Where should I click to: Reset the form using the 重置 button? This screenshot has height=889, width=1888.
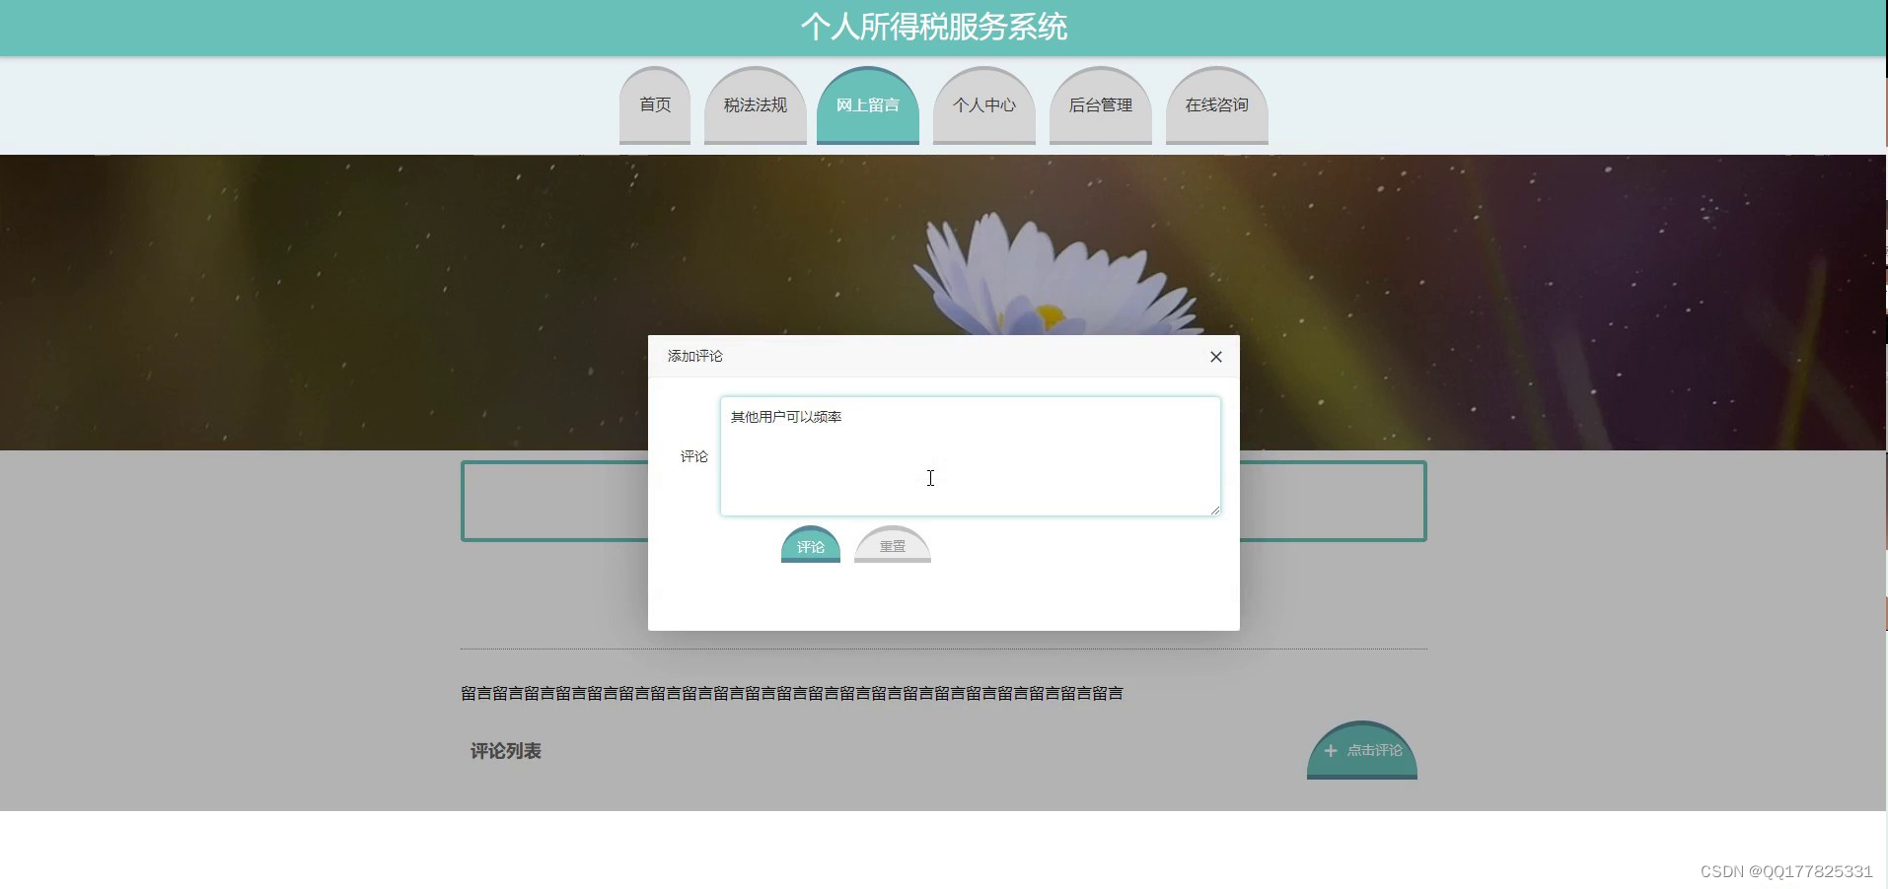click(892, 546)
